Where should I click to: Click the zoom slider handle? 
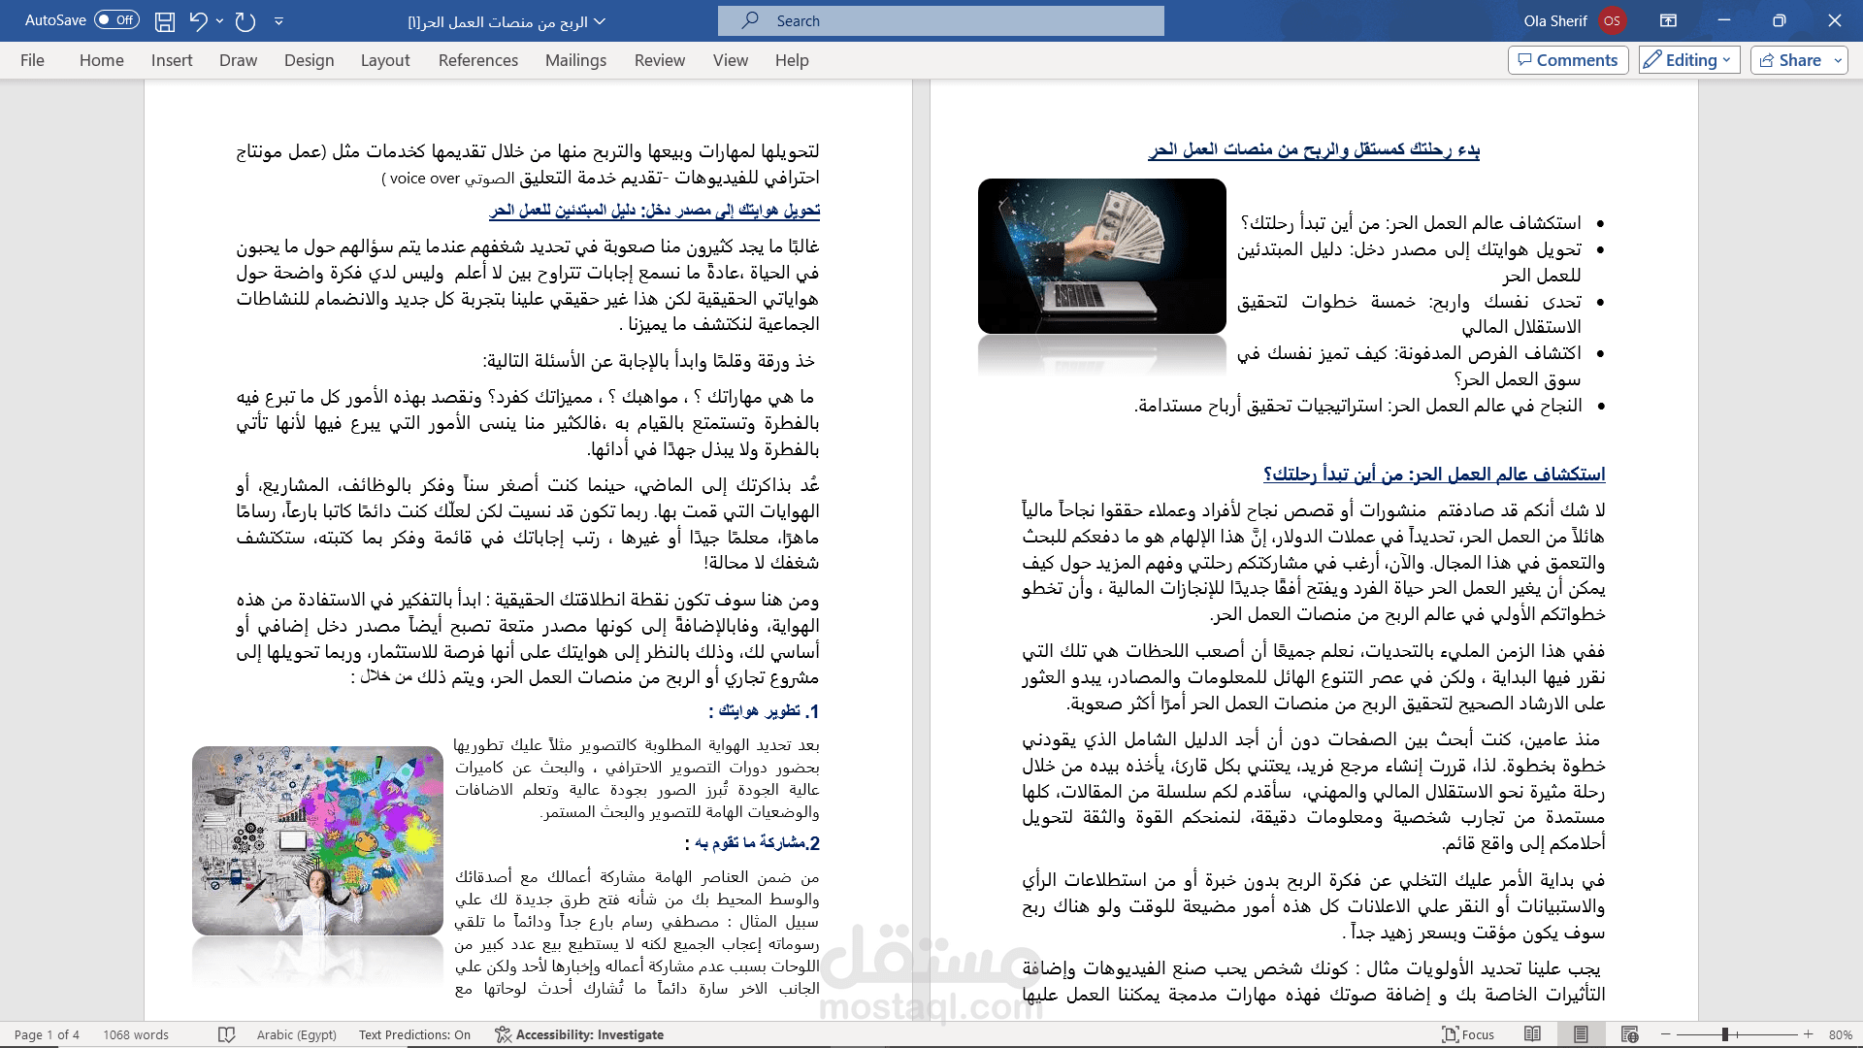[1725, 1034]
